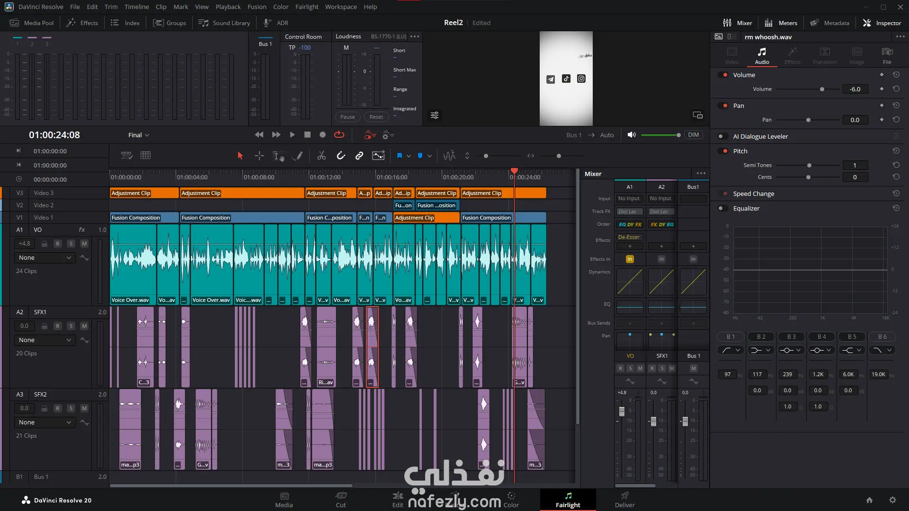
Task: Toggle the Equalizer enable switch
Action: tap(722, 208)
